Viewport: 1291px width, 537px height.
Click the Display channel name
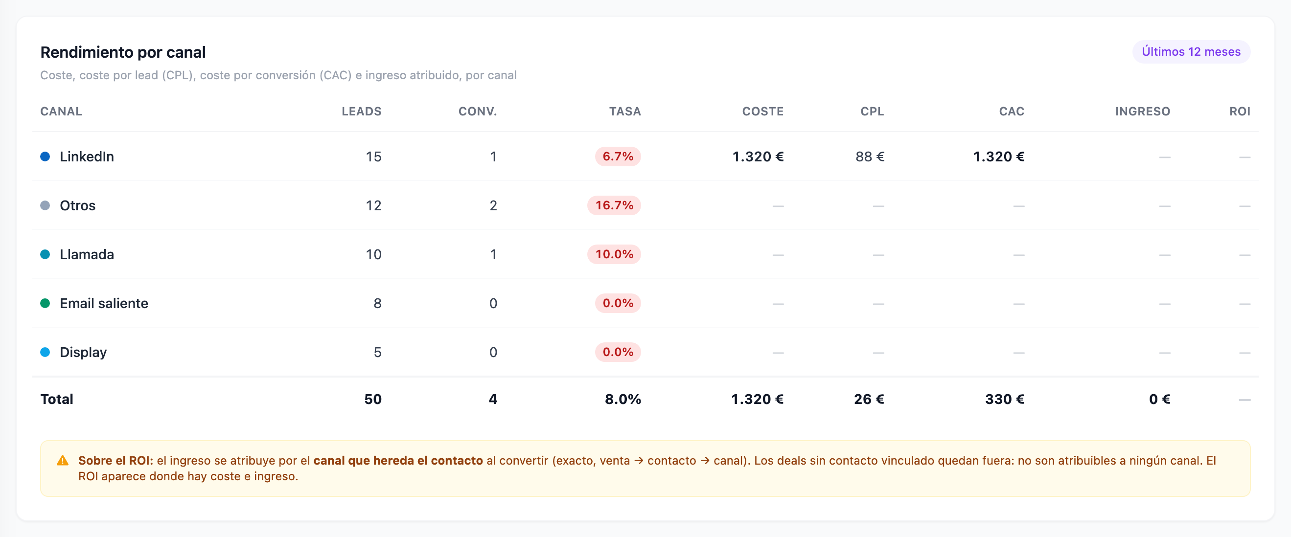(83, 352)
